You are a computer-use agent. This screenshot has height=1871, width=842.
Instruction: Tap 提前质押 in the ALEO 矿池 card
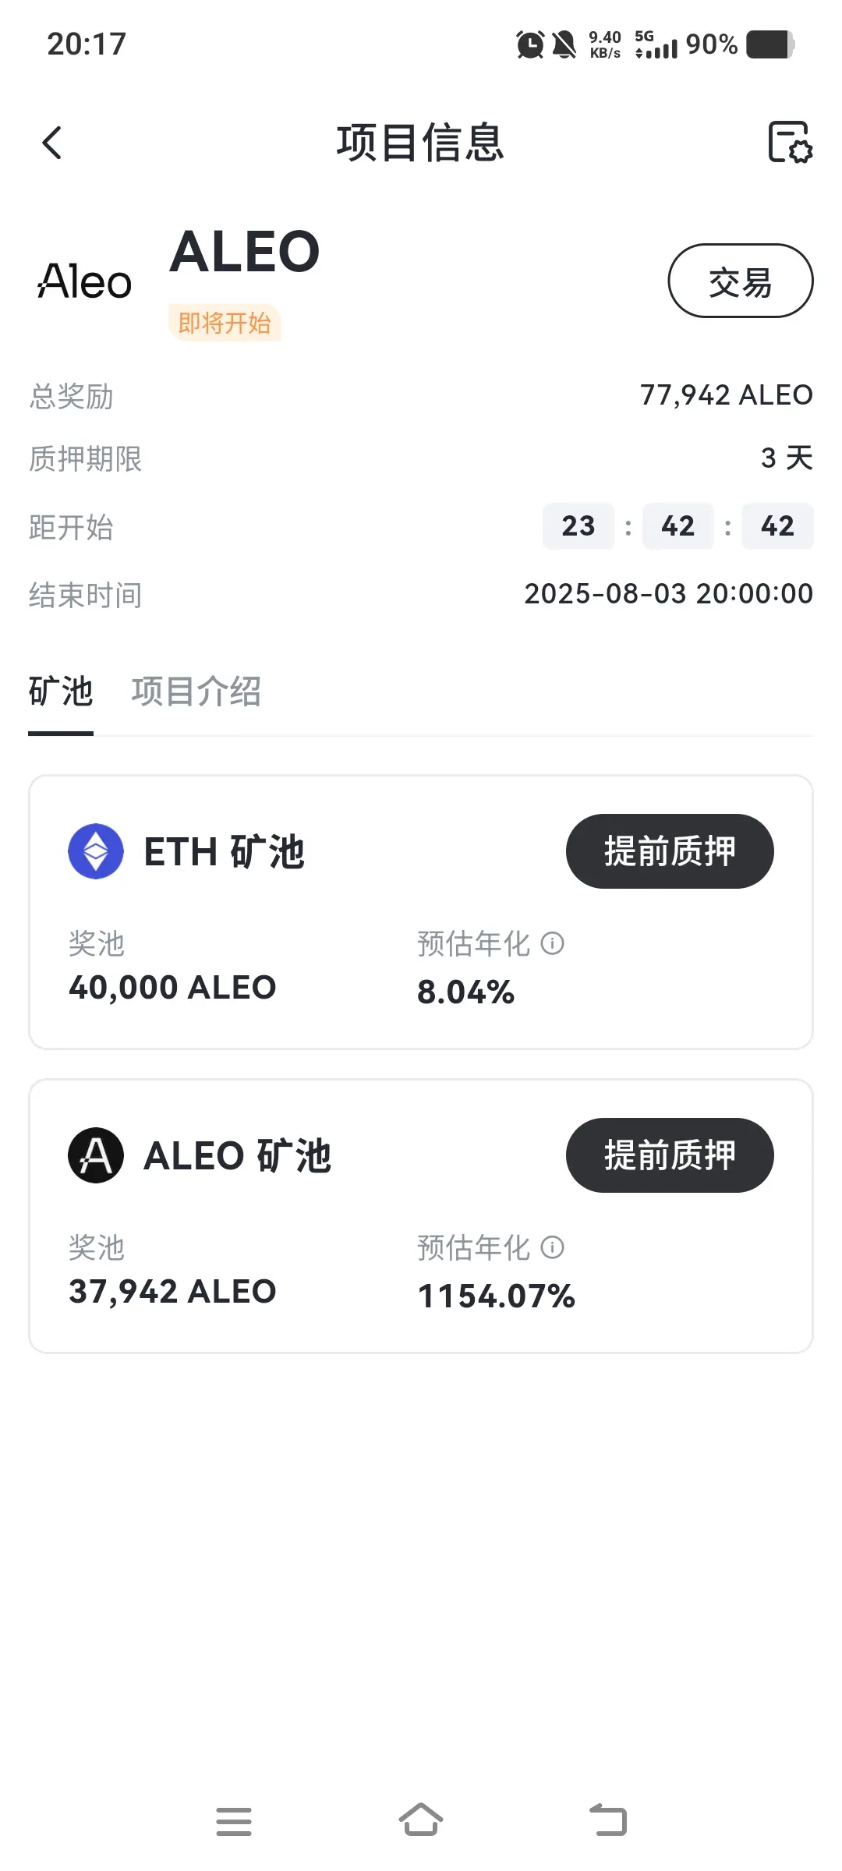670,1155
